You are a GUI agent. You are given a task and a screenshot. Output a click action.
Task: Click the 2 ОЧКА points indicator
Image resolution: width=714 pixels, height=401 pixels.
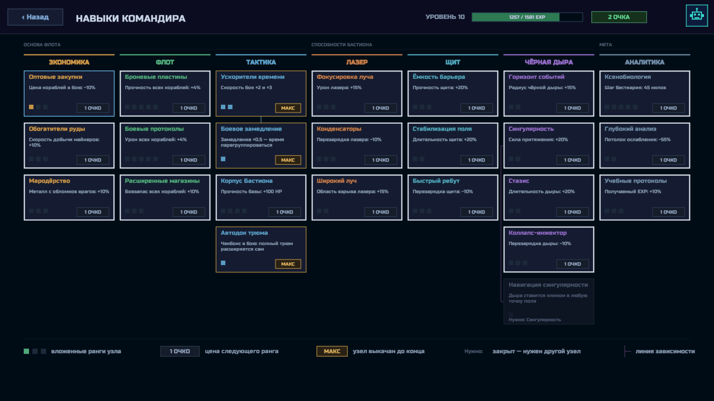click(x=619, y=17)
